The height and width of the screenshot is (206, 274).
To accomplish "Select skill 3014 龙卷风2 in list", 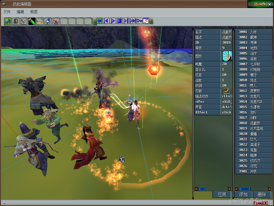I will pos(254,102).
